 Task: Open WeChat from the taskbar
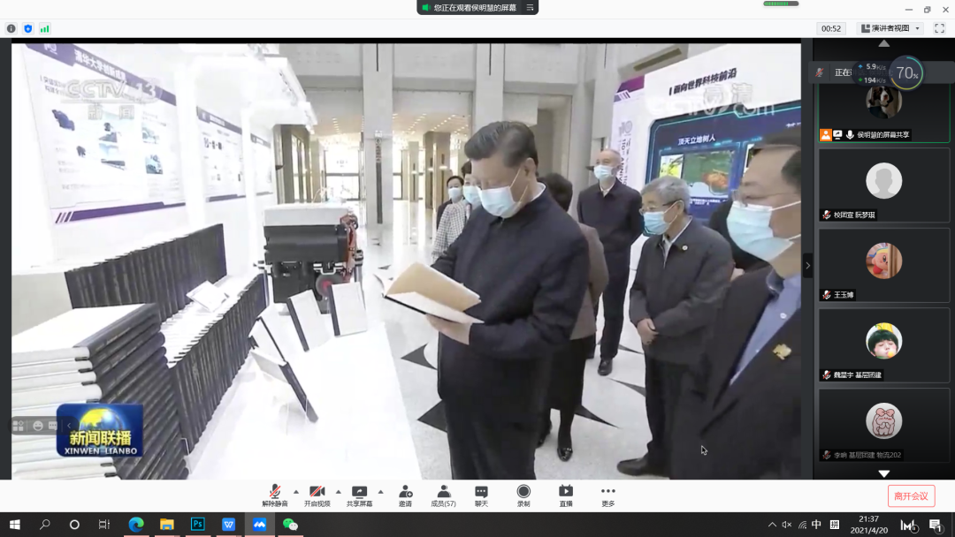pos(289,525)
